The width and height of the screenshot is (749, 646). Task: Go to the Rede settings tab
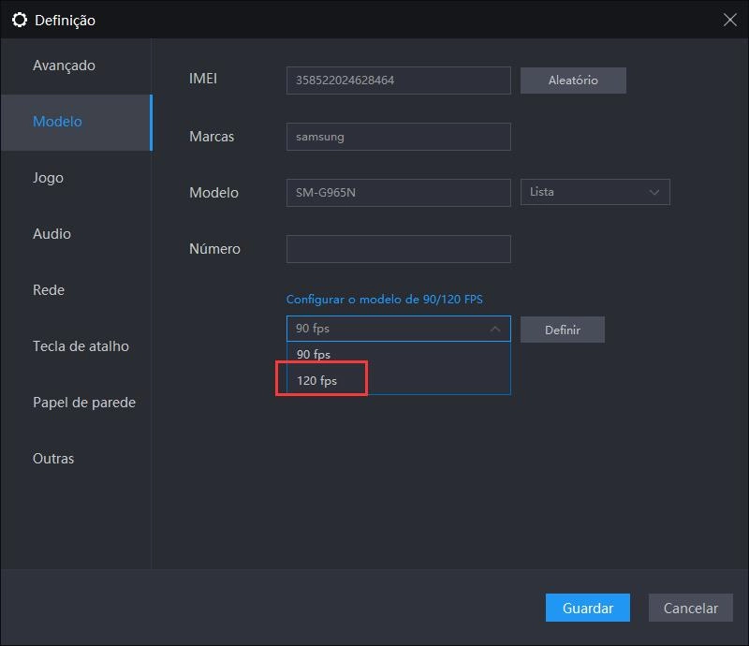49,290
